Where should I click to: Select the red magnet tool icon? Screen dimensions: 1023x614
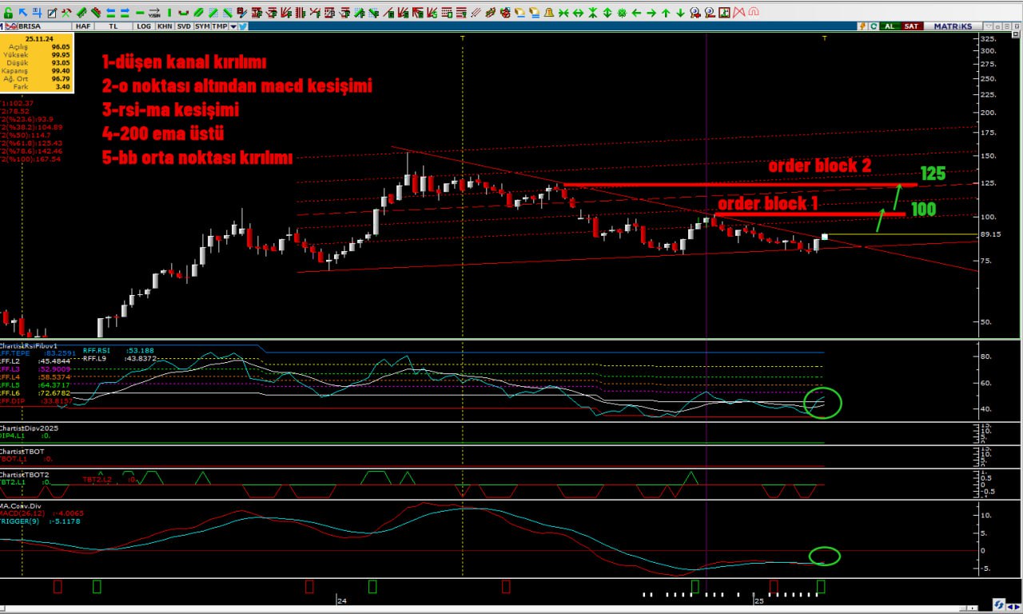(x=754, y=13)
